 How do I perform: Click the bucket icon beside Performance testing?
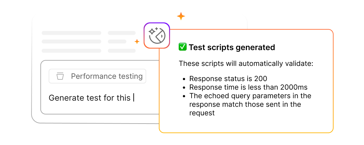tap(60, 76)
